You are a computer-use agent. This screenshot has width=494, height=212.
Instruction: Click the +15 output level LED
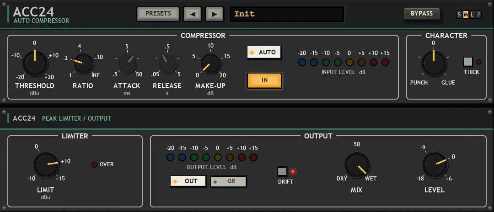click(253, 157)
